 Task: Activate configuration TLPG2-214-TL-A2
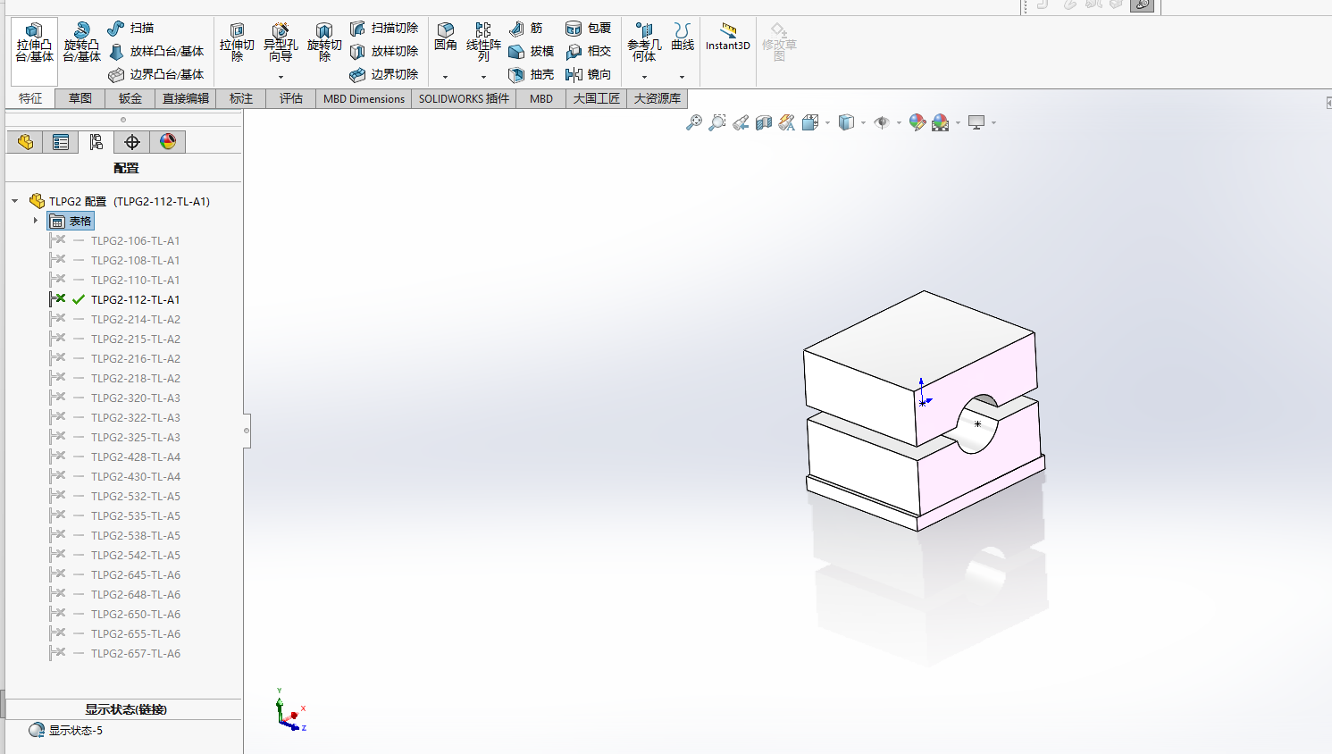(136, 319)
